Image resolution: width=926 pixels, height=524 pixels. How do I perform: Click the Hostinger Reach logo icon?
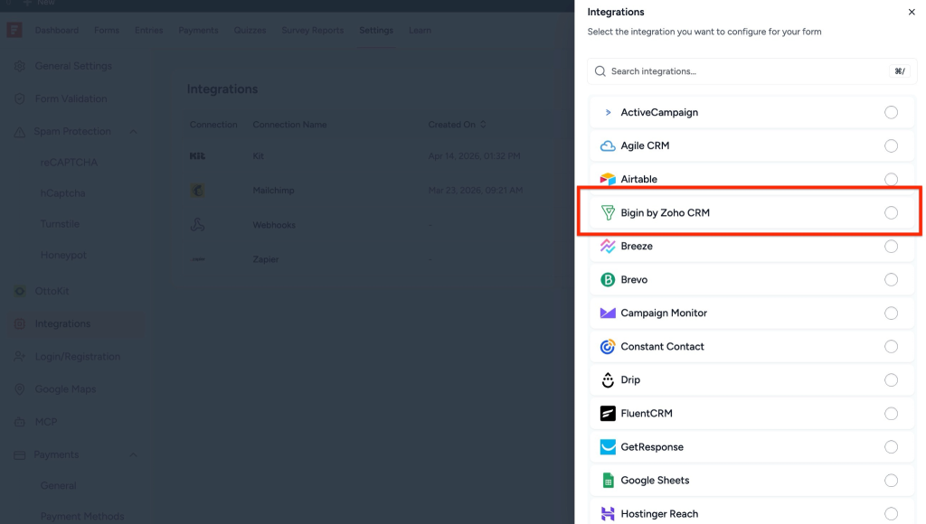point(608,514)
